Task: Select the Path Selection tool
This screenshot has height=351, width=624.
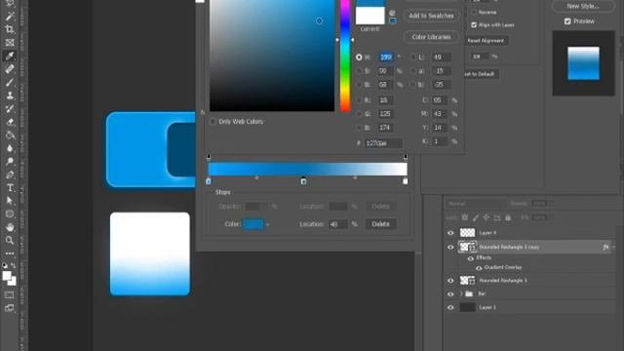Action: 10,201
